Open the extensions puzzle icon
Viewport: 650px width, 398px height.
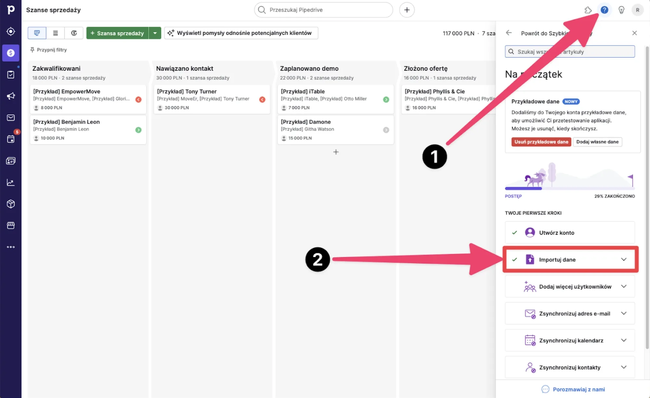[588, 10]
